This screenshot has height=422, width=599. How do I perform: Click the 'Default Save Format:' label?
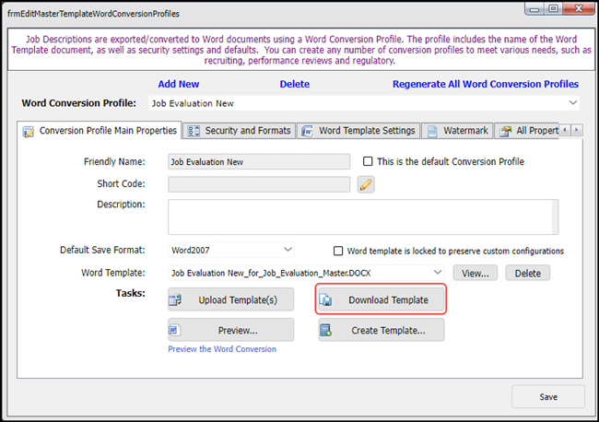(x=102, y=250)
